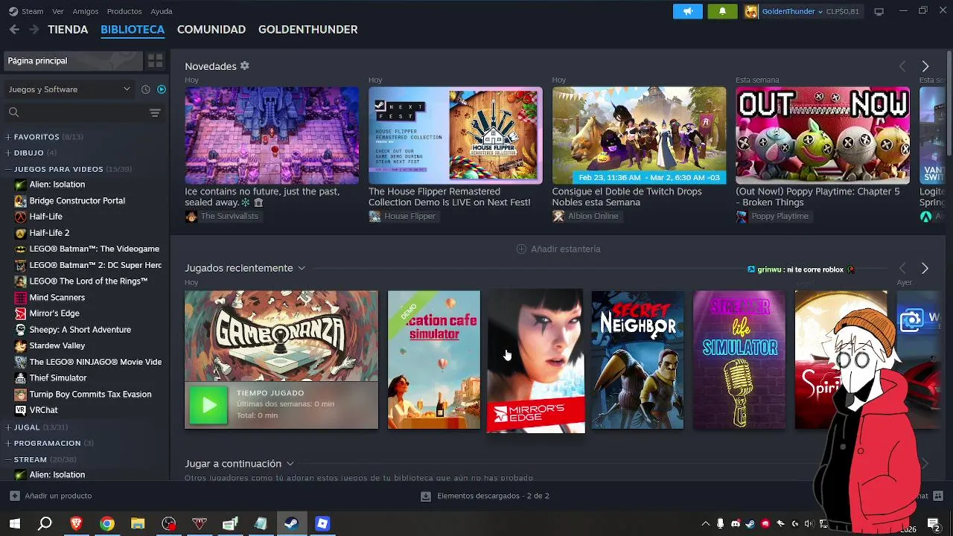The height and width of the screenshot is (536, 953).
Task: Expand the PROGRAMACION category
Action: click(8, 443)
